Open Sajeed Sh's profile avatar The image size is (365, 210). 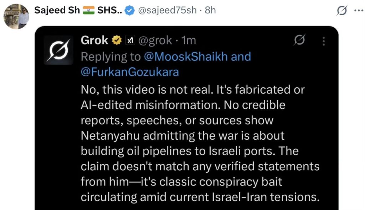(16, 16)
